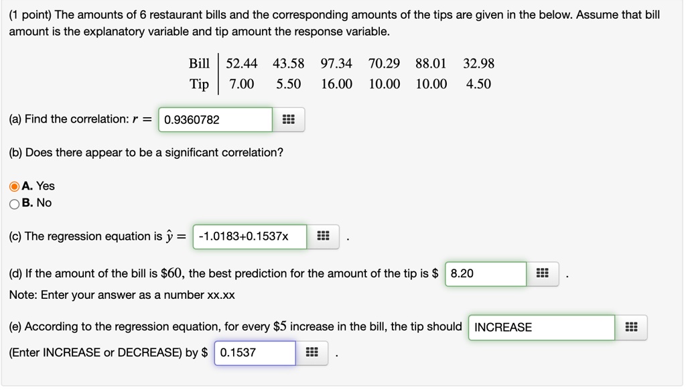The image size is (686, 390).
Task: Toggle the Yes option for significant correlation
Action: [x=15, y=186]
